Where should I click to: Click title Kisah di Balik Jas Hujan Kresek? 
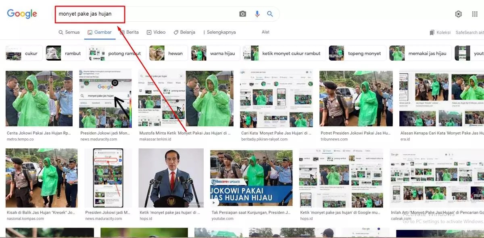point(41,213)
